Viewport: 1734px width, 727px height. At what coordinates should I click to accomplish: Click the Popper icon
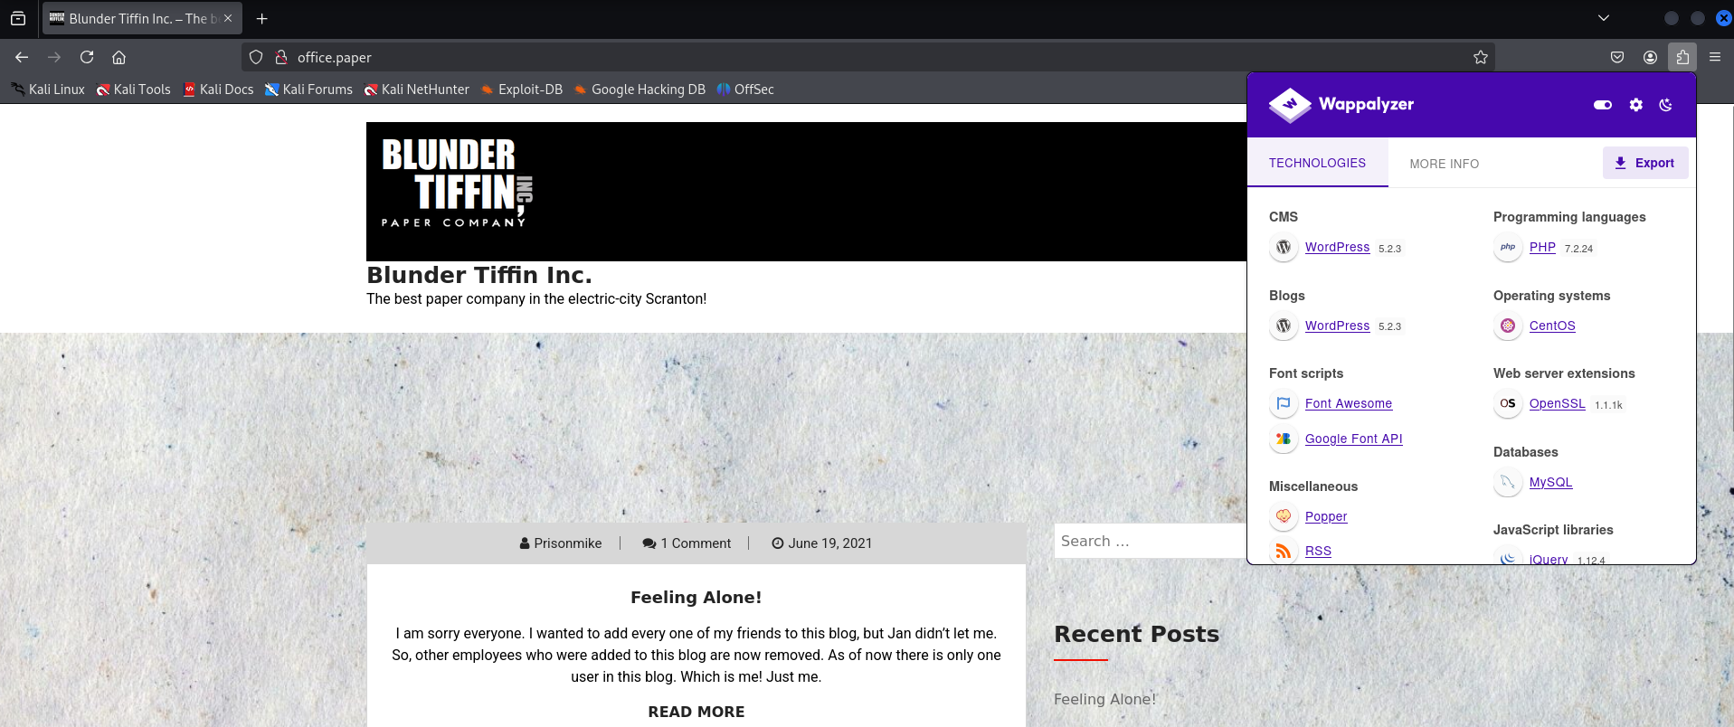(1284, 516)
